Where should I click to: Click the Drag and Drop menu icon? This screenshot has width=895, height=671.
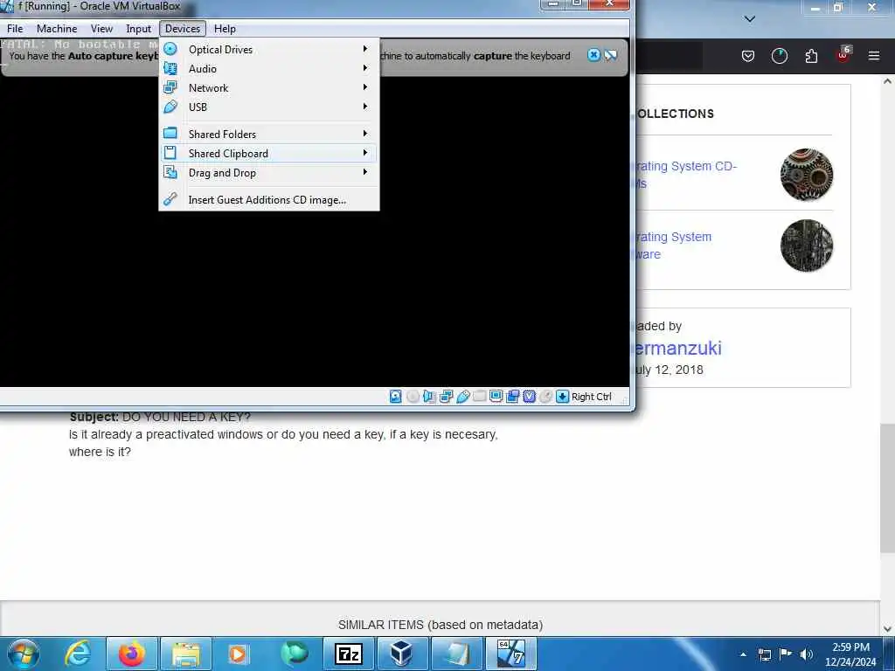170,172
